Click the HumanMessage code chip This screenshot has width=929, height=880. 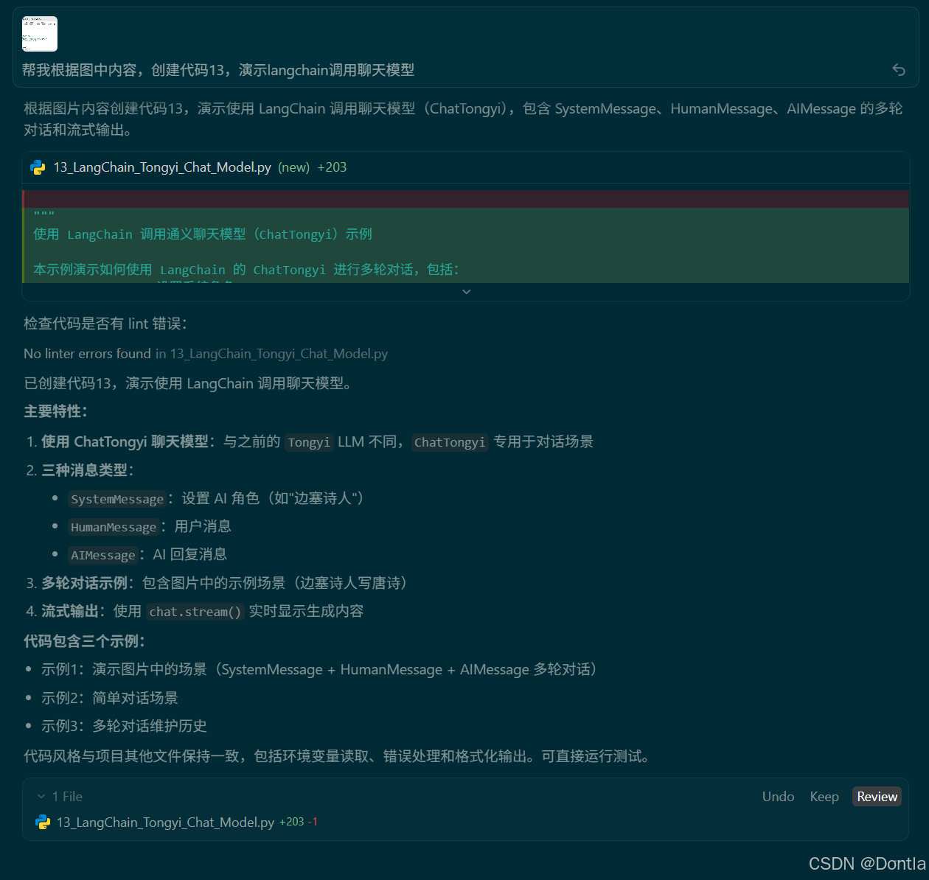click(113, 527)
